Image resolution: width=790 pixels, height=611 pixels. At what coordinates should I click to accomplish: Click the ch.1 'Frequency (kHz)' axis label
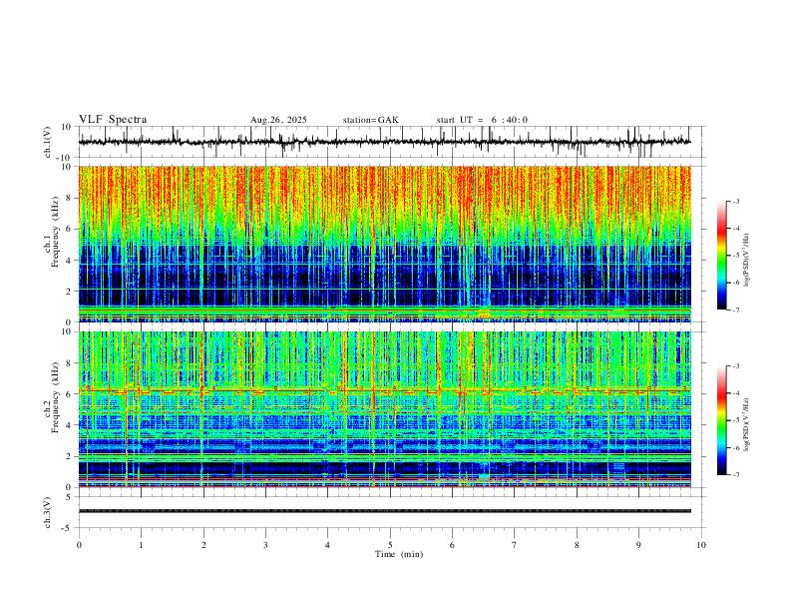(56, 232)
